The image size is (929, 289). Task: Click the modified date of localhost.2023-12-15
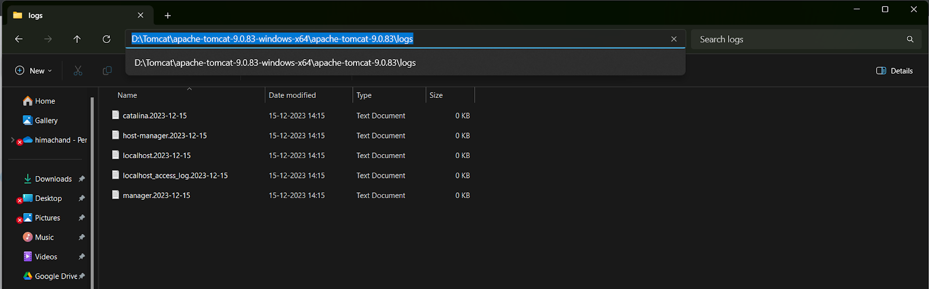click(x=297, y=155)
